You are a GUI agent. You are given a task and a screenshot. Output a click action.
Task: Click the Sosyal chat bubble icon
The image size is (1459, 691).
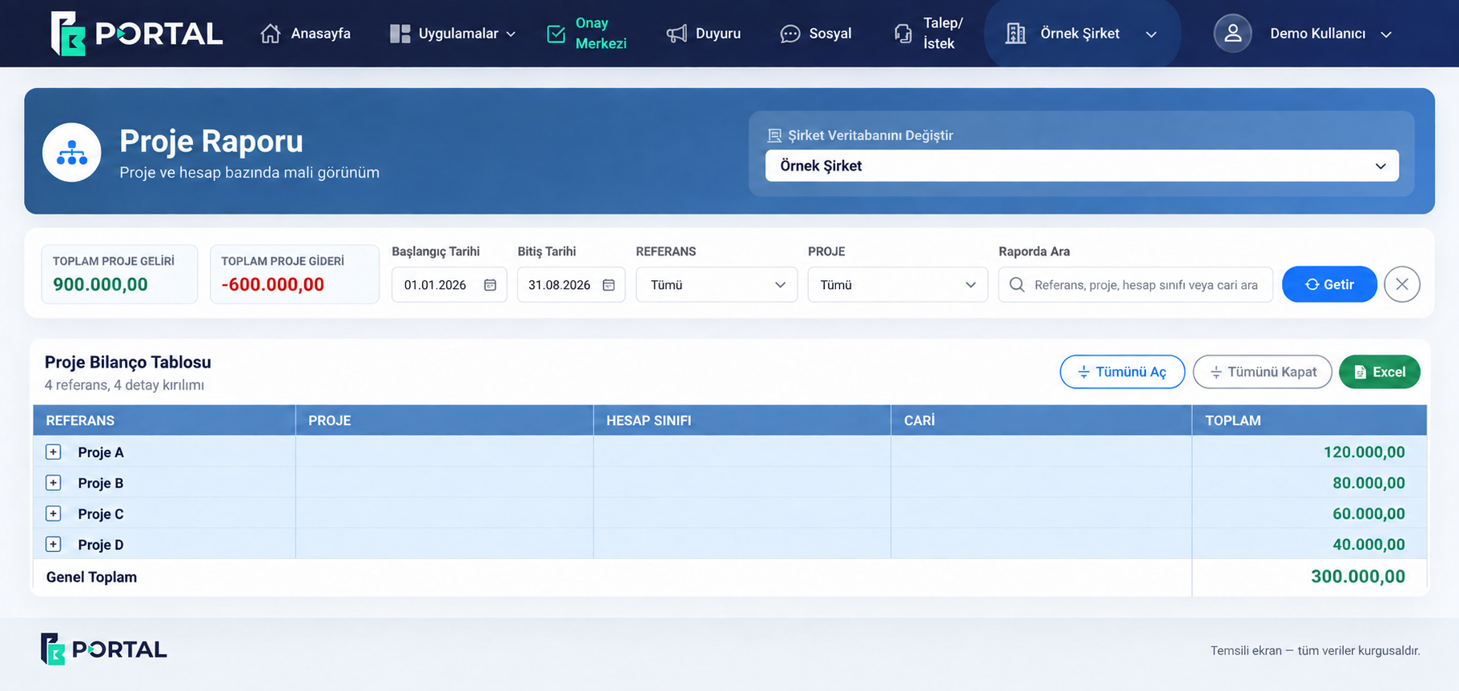790,34
